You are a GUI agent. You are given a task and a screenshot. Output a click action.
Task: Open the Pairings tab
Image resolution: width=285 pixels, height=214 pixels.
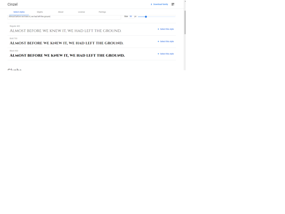[102, 12]
